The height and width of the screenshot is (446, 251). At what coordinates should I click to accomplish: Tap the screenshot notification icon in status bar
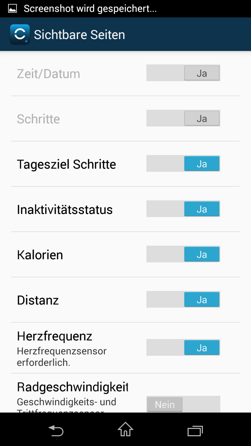tap(13, 9)
